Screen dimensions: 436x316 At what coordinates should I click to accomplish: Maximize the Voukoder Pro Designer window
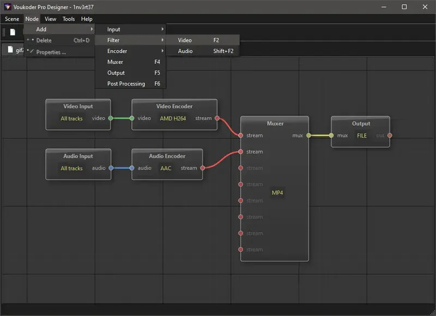click(x=404, y=7)
